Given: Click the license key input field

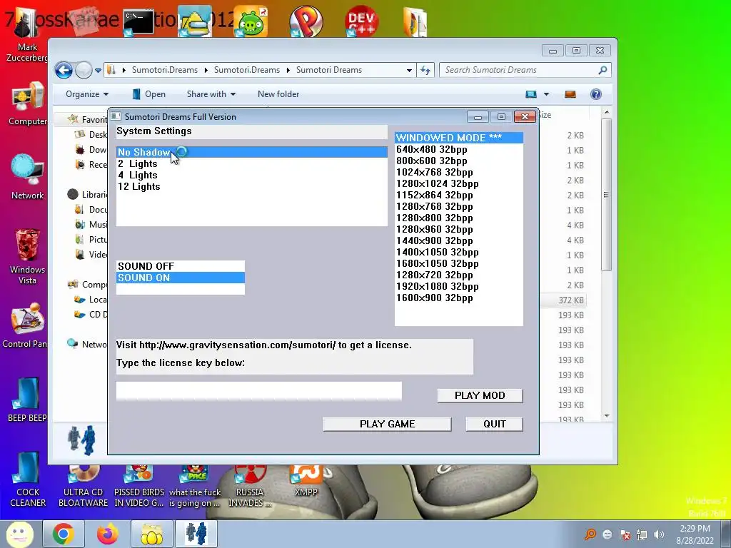Looking at the screenshot, I should [x=258, y=391].
